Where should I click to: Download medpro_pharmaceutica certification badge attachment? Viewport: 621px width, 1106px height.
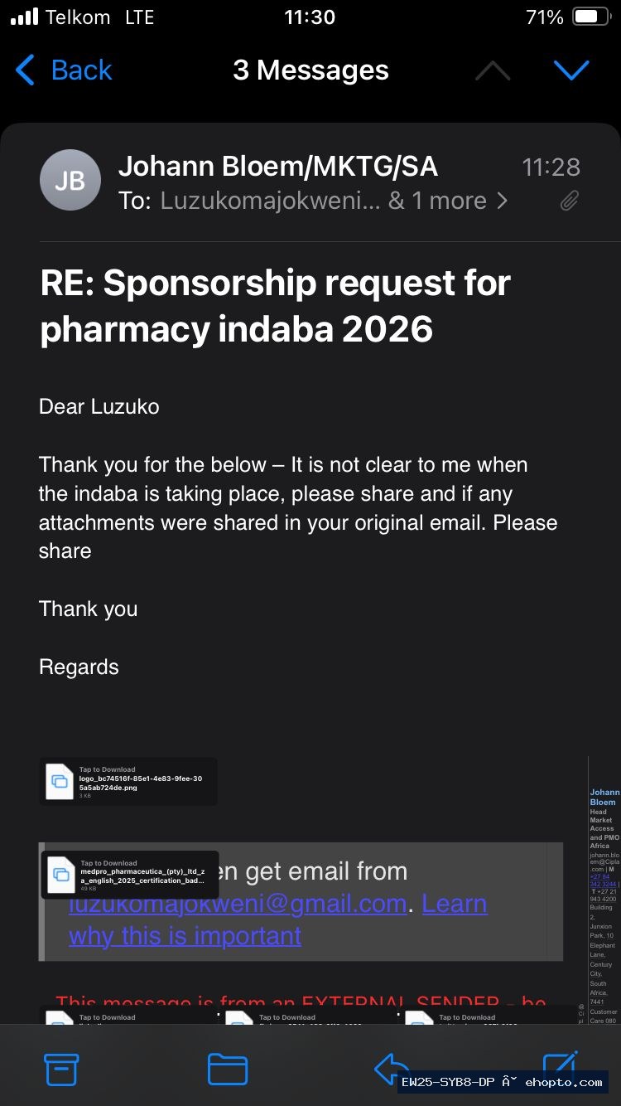[130, 875]
